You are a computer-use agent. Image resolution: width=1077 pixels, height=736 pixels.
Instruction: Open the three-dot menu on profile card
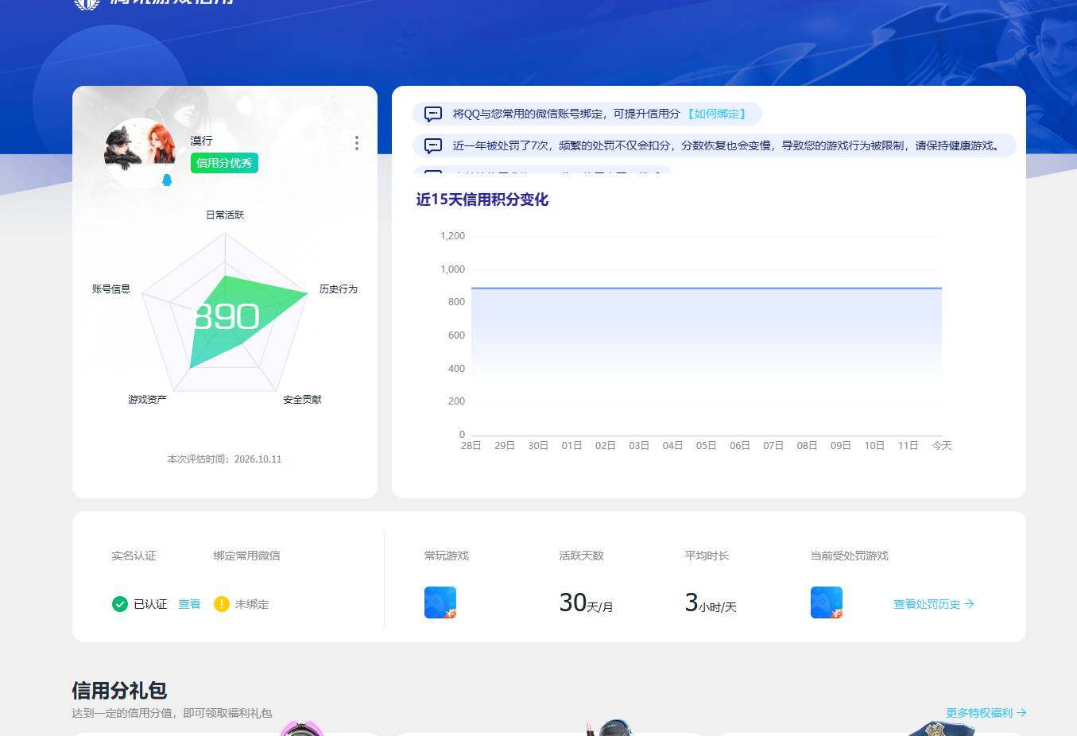pos(356,143)
